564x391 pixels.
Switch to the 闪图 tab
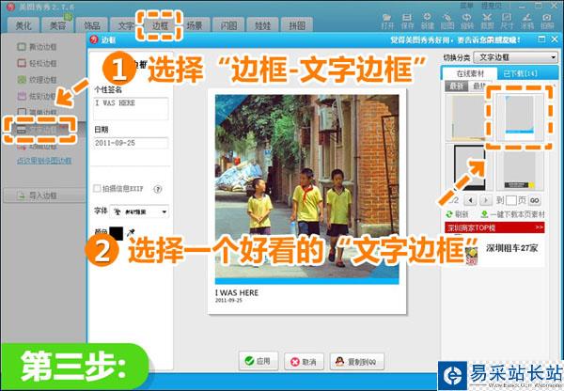click(x=228, y=25)
